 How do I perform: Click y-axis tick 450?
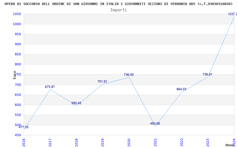[x=18, y=135]
